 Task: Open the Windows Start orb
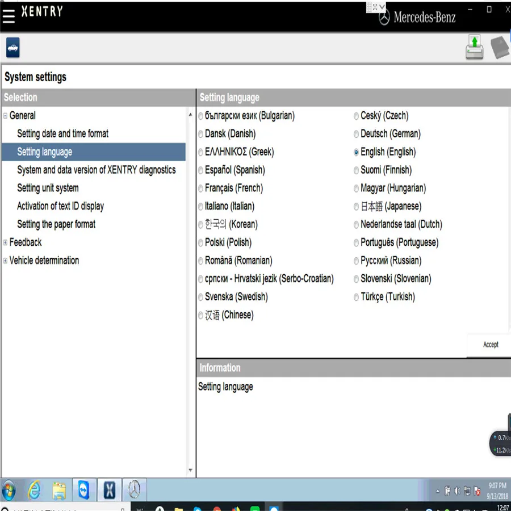tap(9, 490)
